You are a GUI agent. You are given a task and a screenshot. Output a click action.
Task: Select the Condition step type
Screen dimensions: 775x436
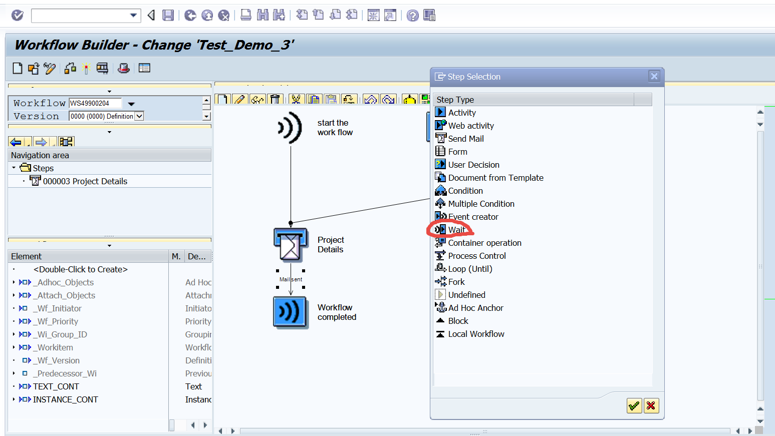(464, 190)
